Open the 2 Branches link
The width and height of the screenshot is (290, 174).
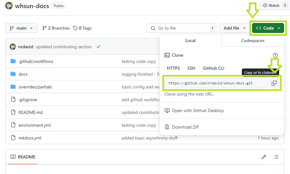[x=56, y=28]
